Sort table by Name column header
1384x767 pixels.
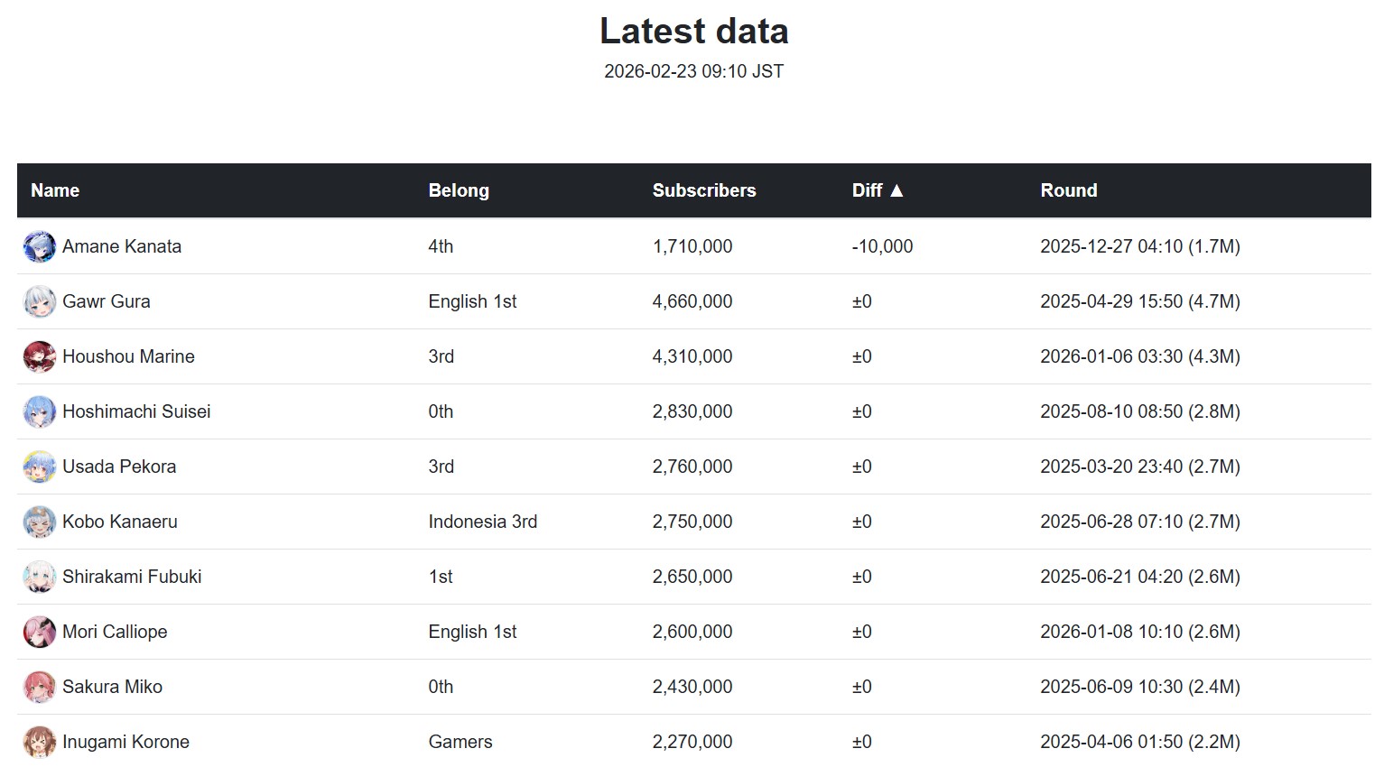pos(55,190)
